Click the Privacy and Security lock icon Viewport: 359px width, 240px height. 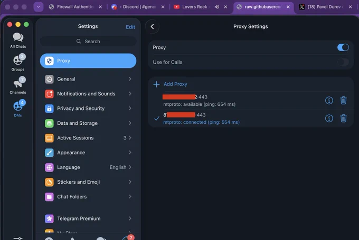(49, 108)
